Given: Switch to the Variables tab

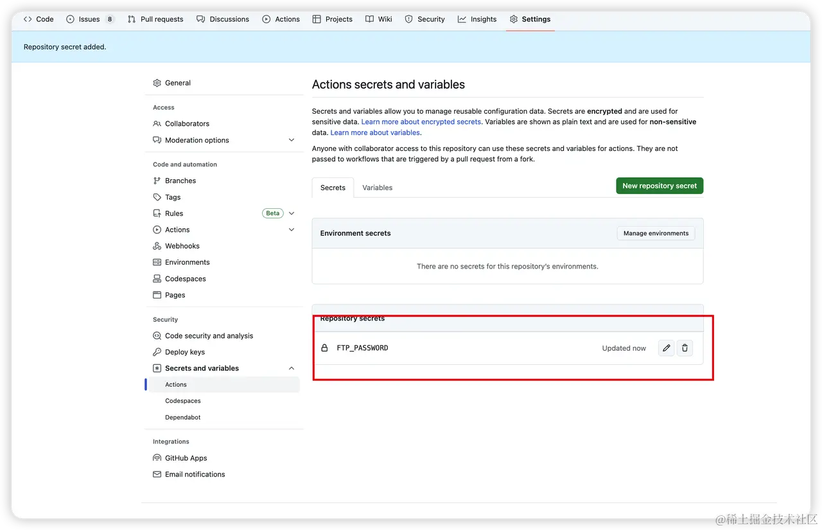Looking at the screenshot, I should [x=377, y=188].
